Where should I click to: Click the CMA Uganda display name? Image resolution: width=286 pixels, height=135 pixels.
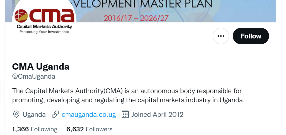coord(41,67)
